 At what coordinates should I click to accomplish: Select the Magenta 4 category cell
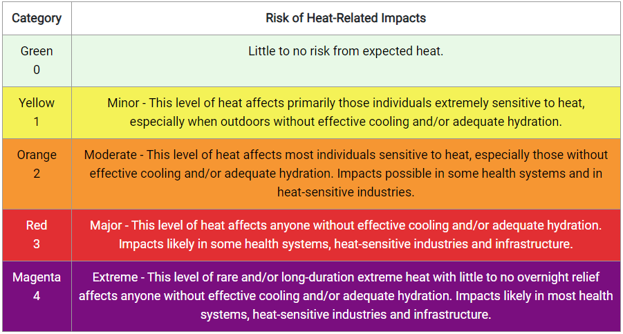coord(37,296)
